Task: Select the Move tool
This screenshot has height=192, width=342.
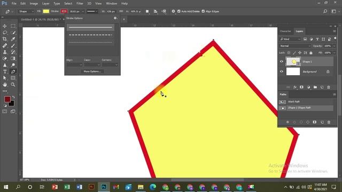Action: tap(5, 26)
